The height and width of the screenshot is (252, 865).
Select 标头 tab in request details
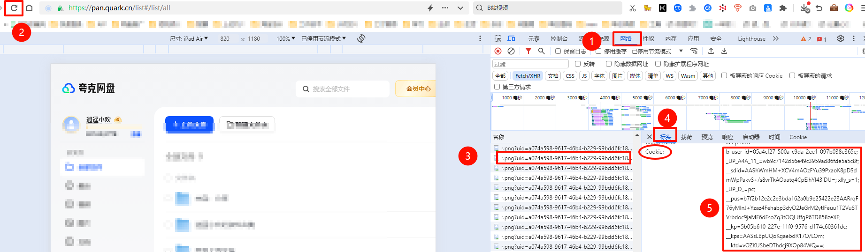click(x=666, y=137)
